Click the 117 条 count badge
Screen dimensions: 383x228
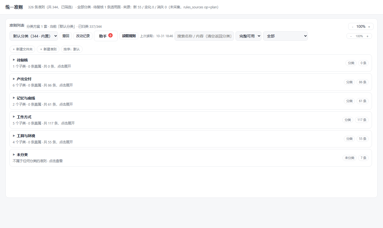point(362,120)
